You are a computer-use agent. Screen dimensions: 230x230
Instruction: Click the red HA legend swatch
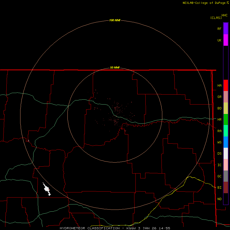point(226,85)
